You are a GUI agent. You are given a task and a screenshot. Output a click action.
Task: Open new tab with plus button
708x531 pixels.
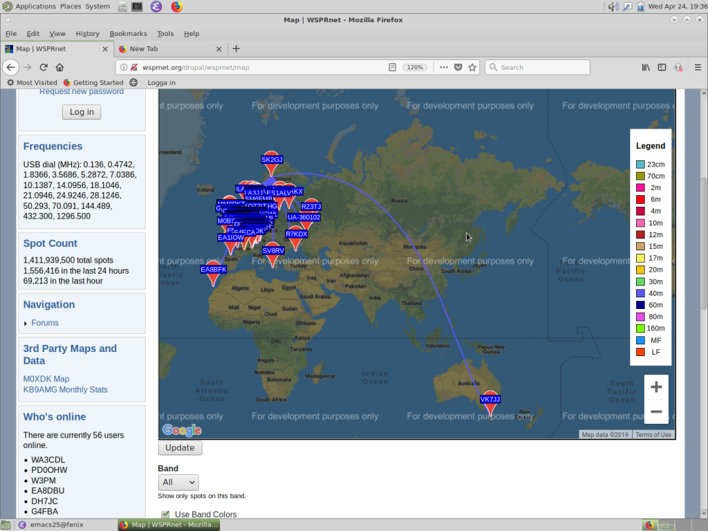click(x=236, y=49)
